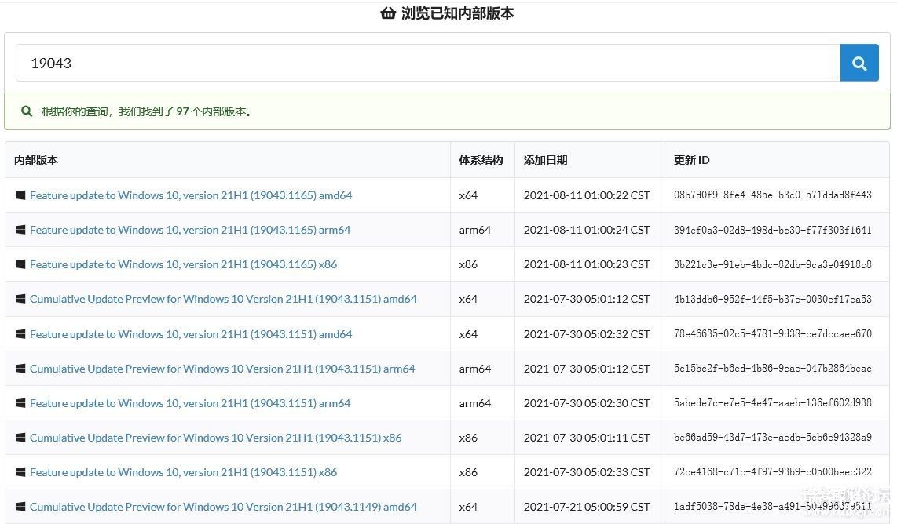The image size is (897, 524).
Task: Open Feature update 21H1 (19043.1151) amd64 link
Action: coord(191,334)
